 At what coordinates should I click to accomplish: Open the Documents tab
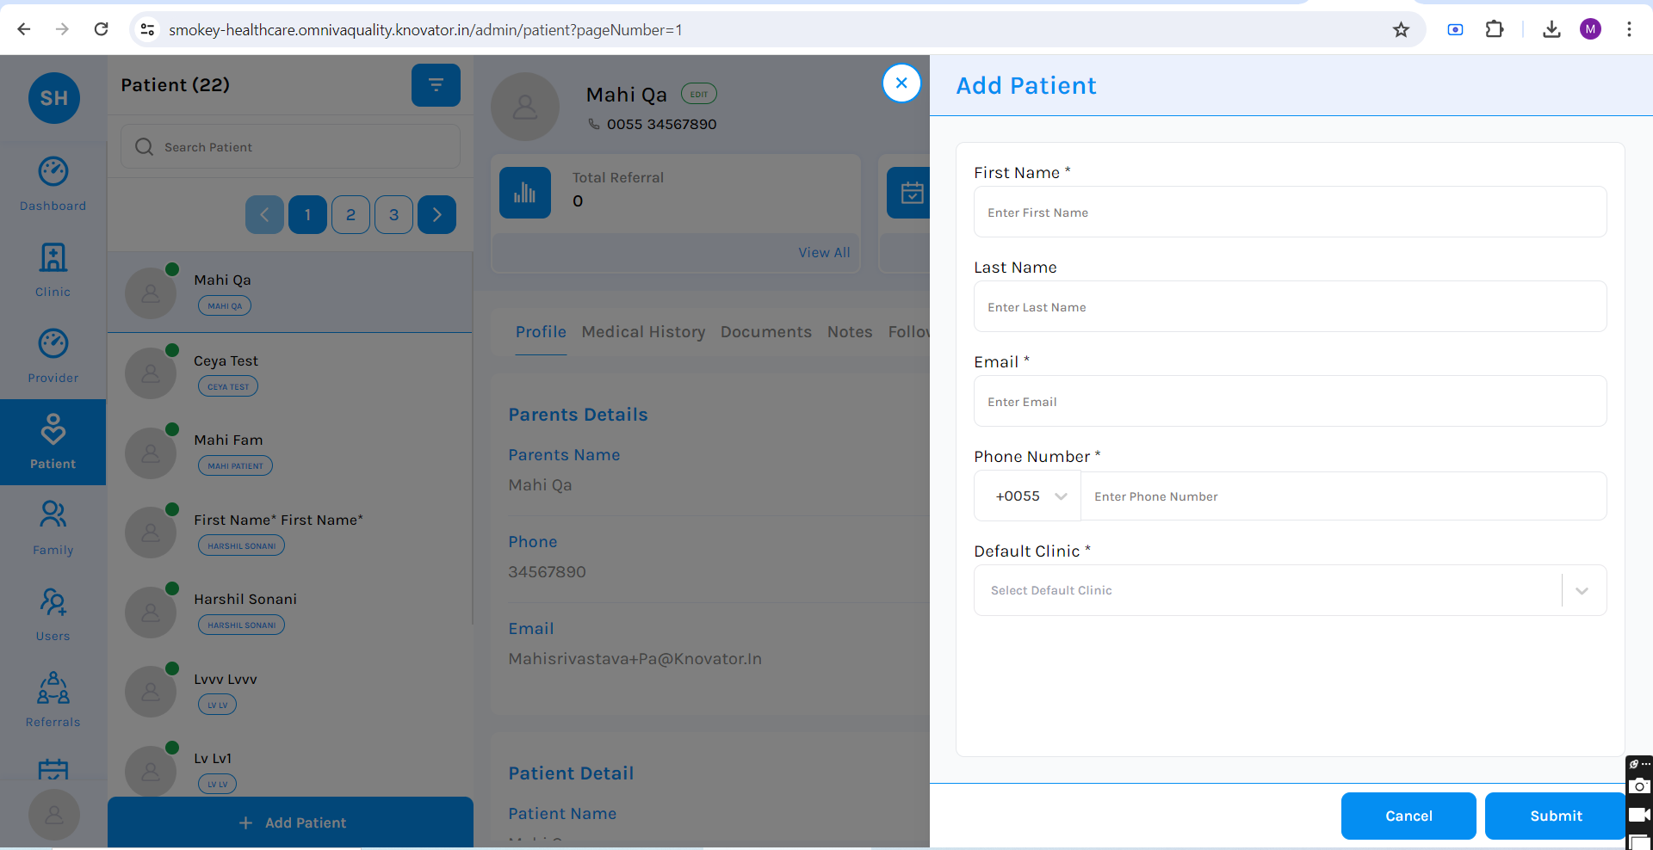coord(765,332)
